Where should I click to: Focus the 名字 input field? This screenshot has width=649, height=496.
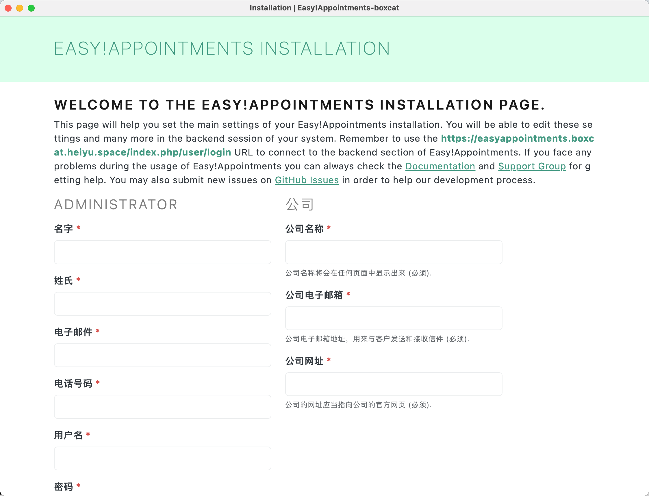coord(163,252)
